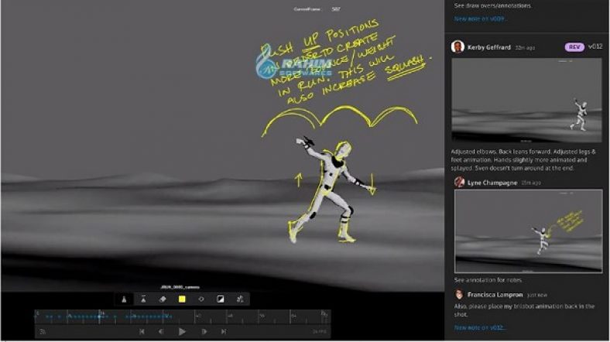Screen dimensions: 610x342
Task: Select the pencil drawing tool
Action: pyautogui.click(x=124, y=299)
